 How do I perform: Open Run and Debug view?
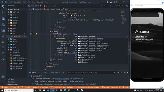[3, 25]
